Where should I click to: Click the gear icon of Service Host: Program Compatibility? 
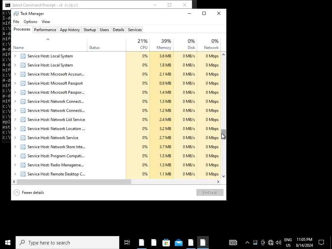(23, 156)
